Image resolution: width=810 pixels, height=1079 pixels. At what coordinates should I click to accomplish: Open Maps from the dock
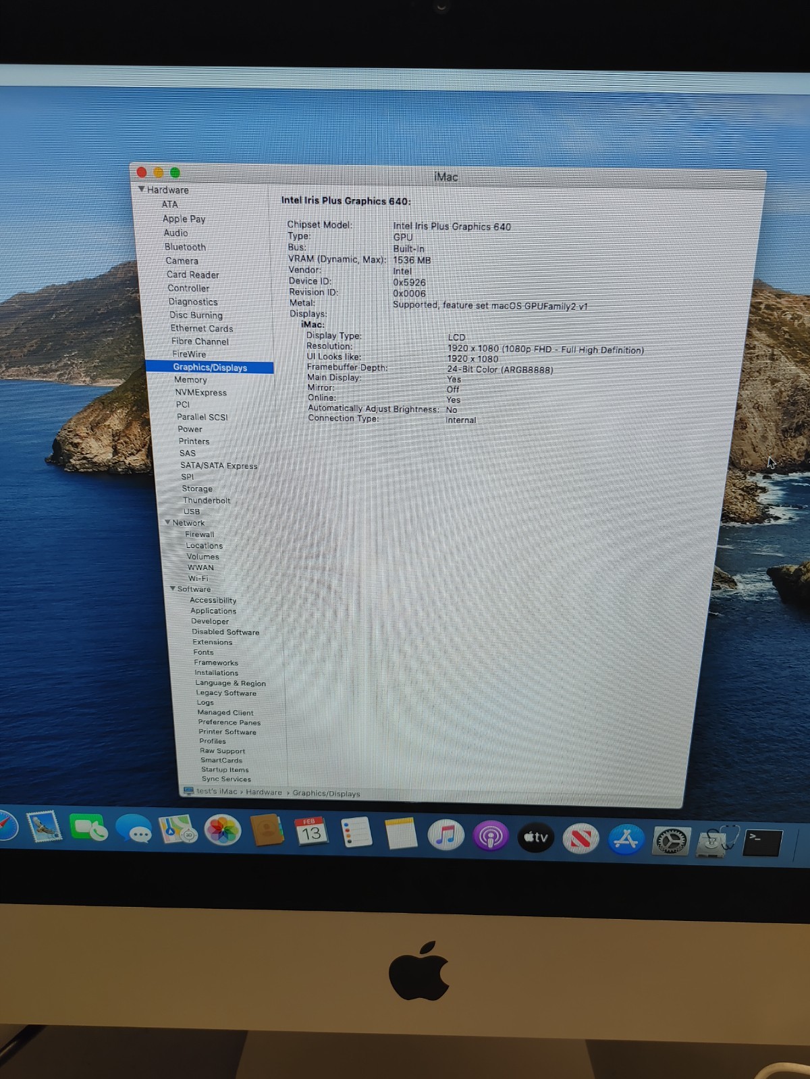[x=178, y=830]
